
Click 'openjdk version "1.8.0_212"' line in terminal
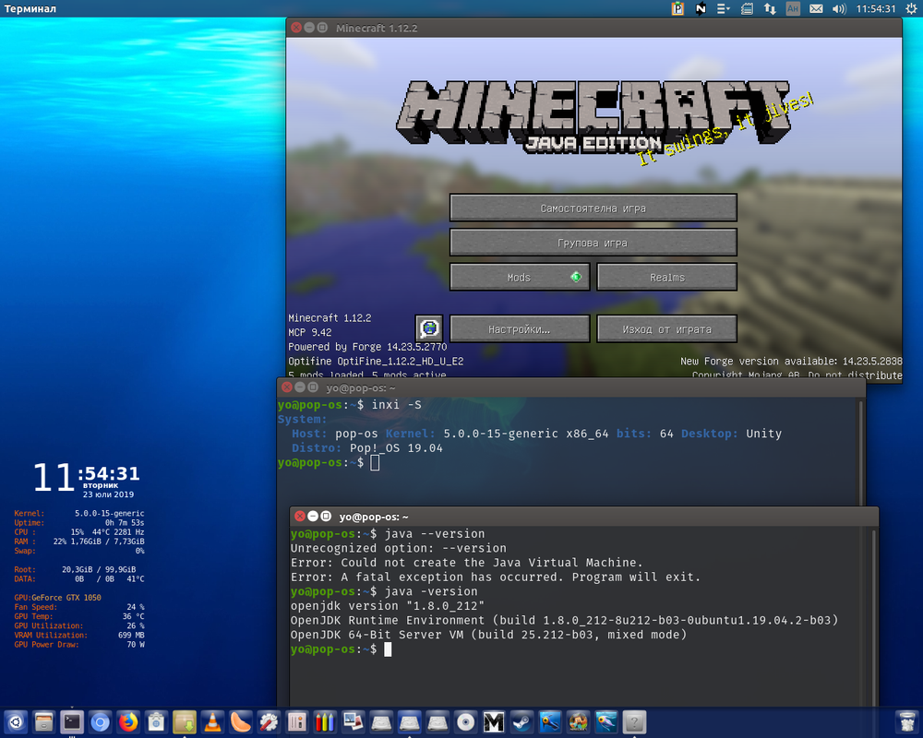coord(388,605)
